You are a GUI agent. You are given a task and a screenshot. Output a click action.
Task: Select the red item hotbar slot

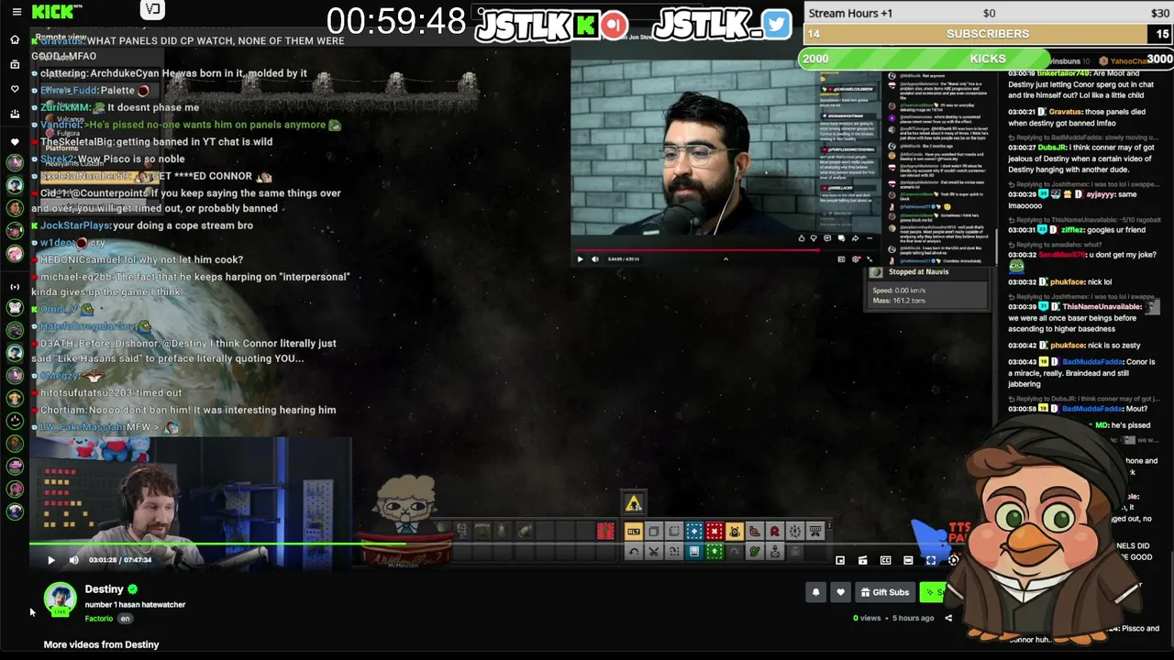(x=604, y=532)
